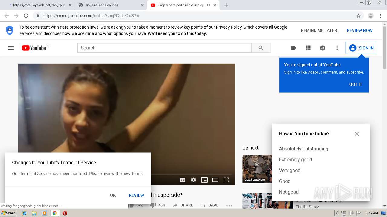This screenshot has width=387, height=217.
Task: Open the more actions ellipsis below video
Action: pos(229,206)
